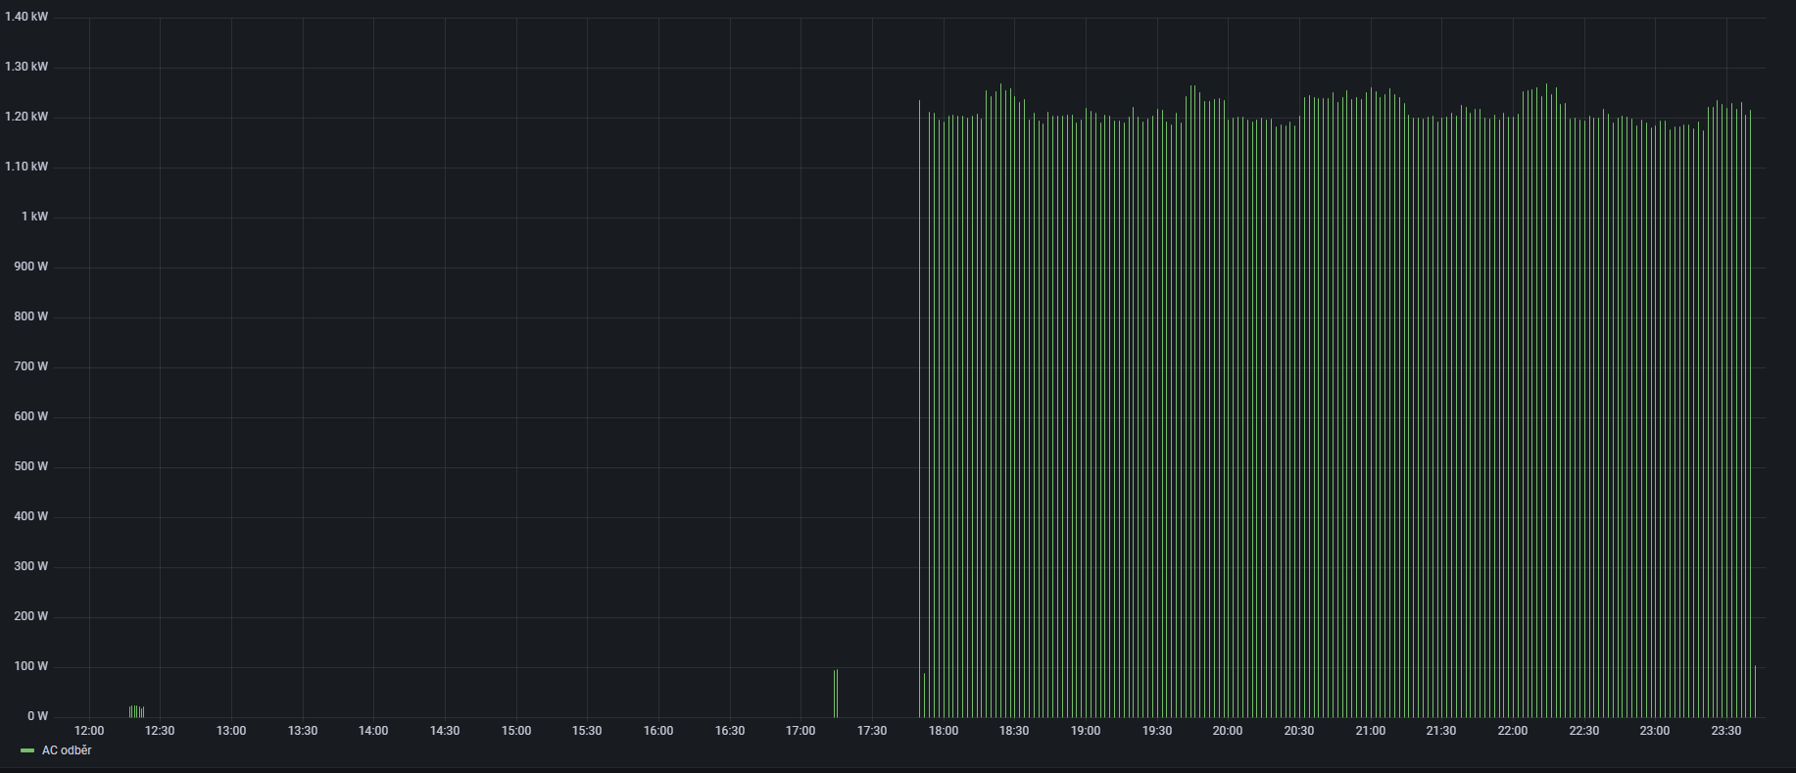1796x773 pixels.
Task: Click the 21:00 time axis label
Action: coord(1371,731)
